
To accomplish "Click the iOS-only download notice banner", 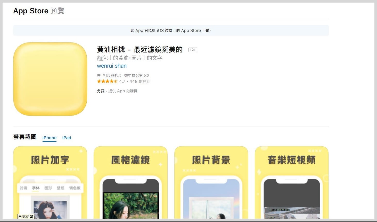I will [x=171, y=30].
